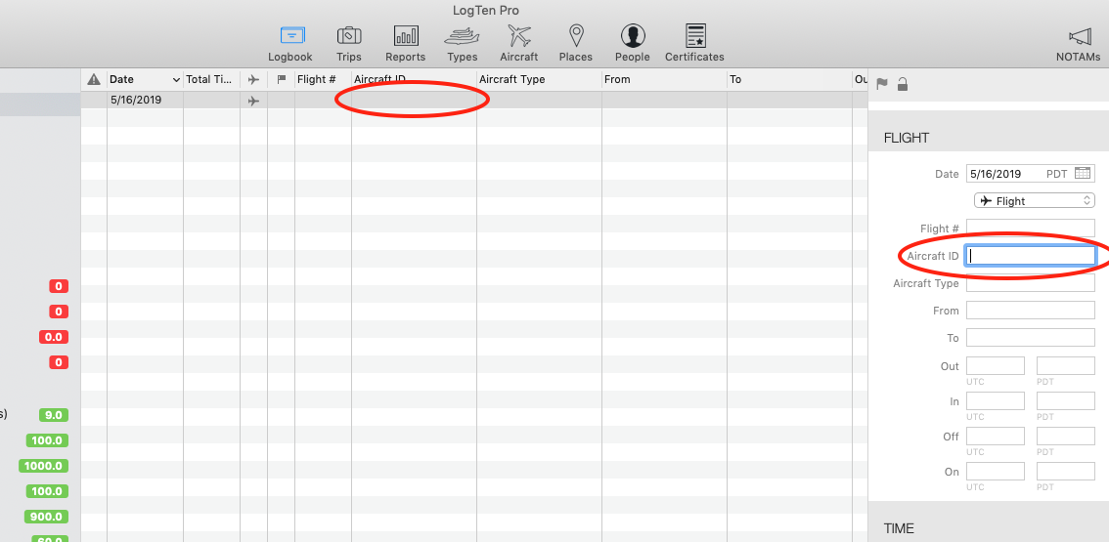Open the Reports section
1109x542 pixels.
(x=405, y=43)
